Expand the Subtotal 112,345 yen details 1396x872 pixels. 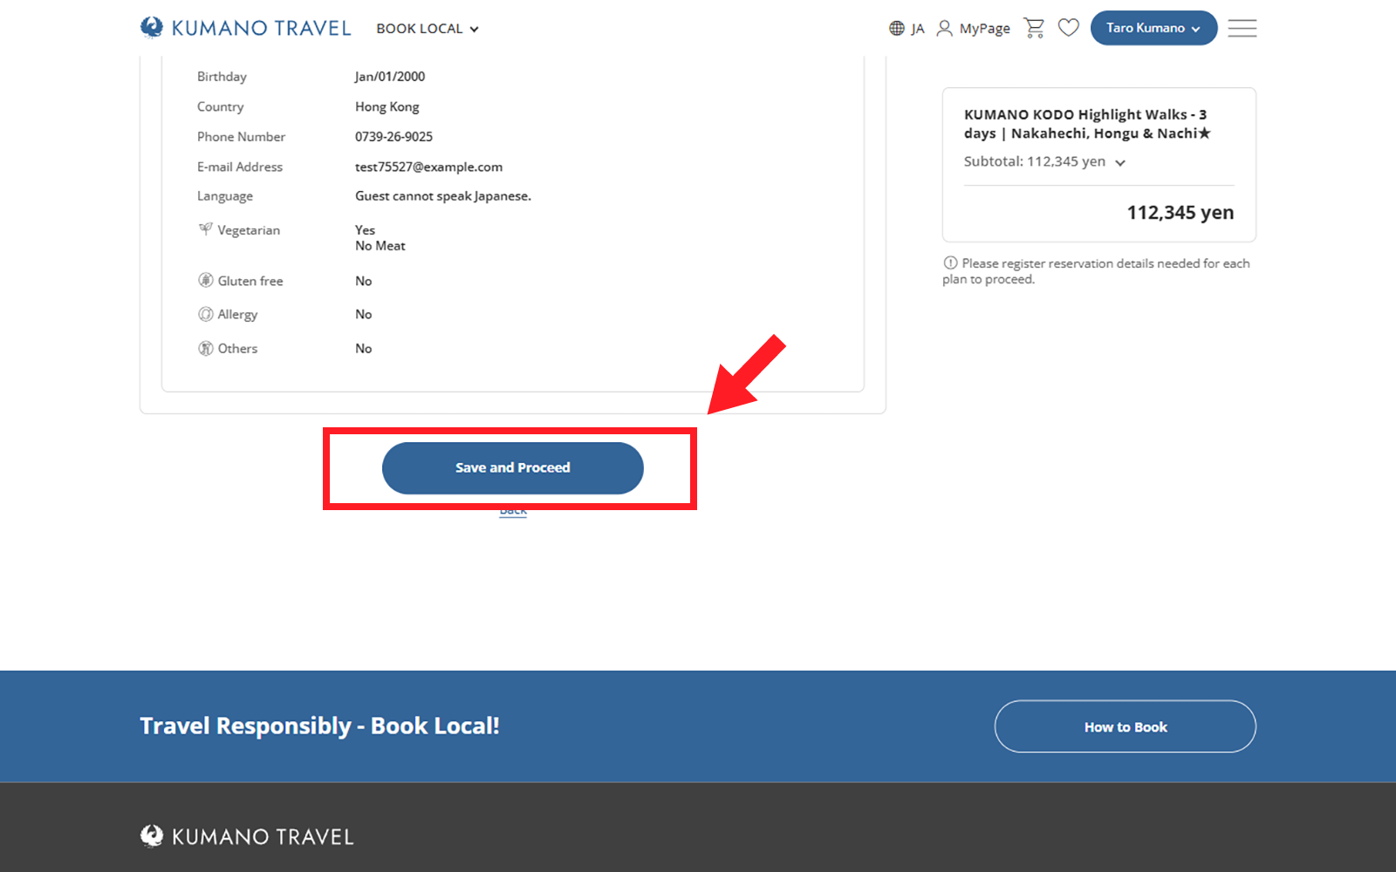pos(1120,162)
